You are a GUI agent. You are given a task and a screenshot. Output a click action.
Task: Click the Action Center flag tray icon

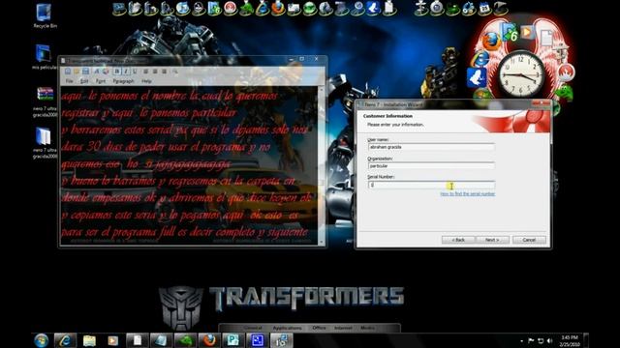(531, 341)
